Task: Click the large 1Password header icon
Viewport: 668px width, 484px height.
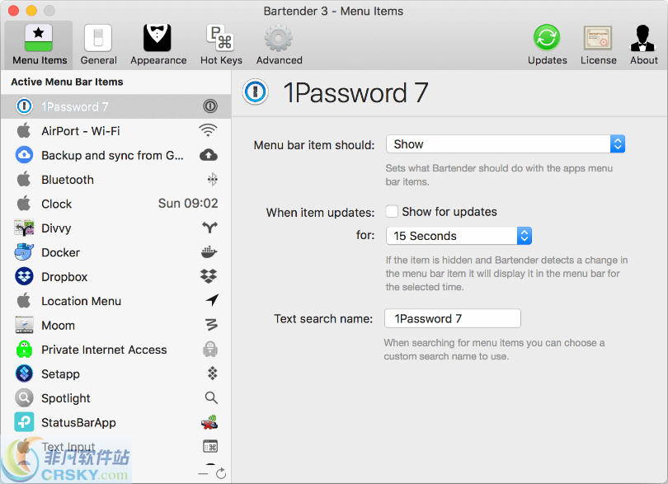Action: tap(255, 92)
